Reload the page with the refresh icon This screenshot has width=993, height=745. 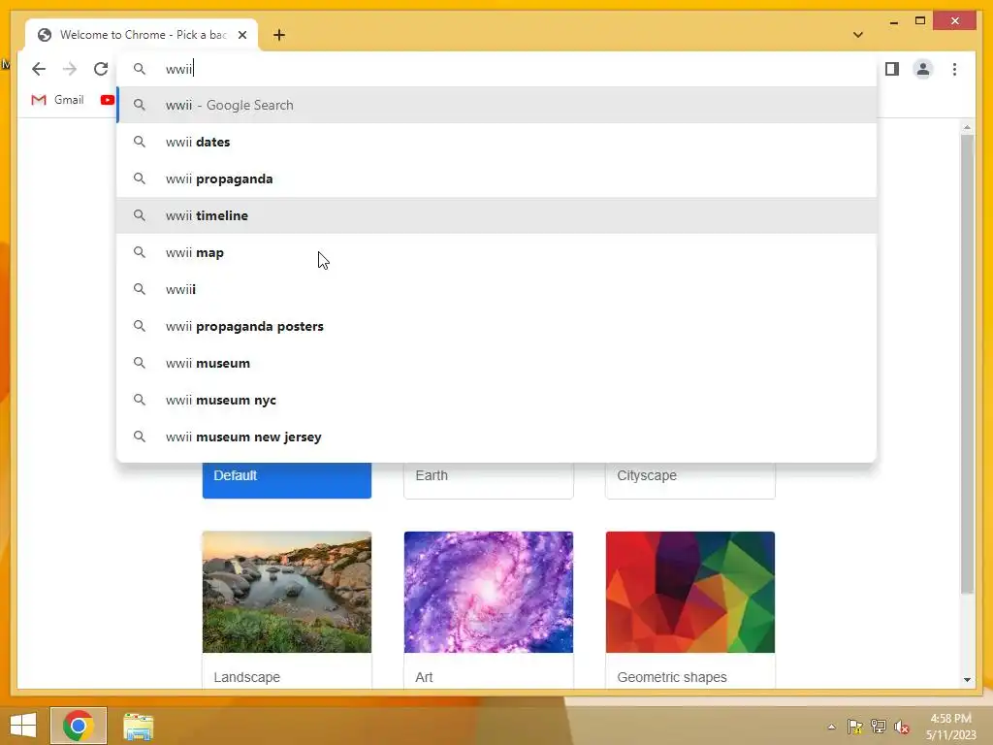101,69
